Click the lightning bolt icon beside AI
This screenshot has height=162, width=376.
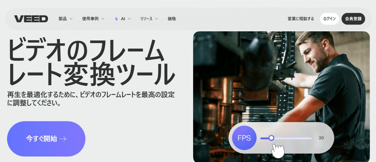tap(116, 19)
